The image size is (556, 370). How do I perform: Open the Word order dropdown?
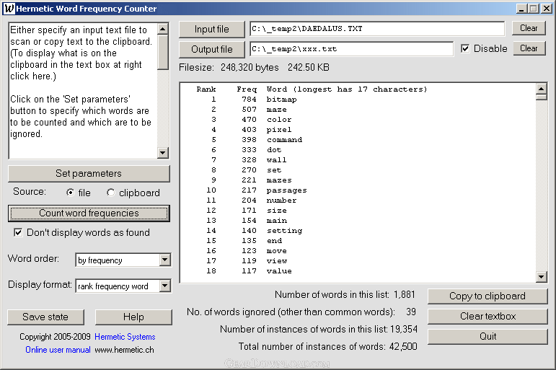click(165, 260)
